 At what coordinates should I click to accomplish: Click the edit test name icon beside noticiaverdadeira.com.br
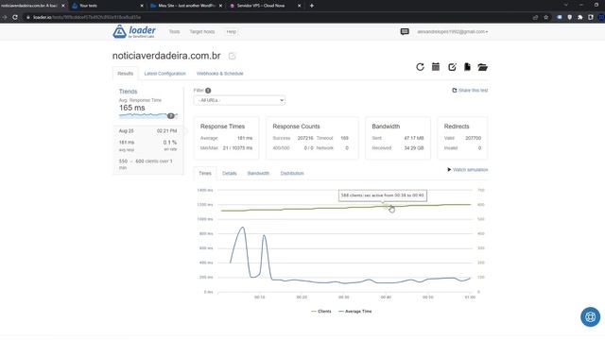232,56
